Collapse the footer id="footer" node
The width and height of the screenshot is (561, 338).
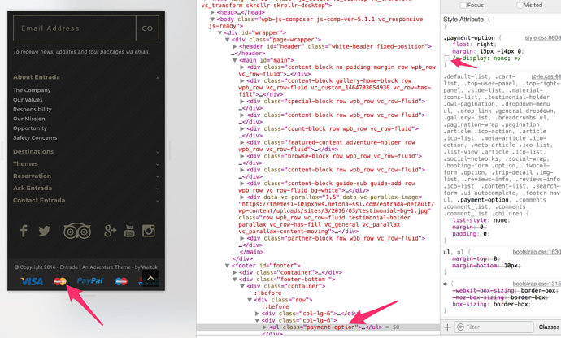pyautogui.click(x=227, y=266)
